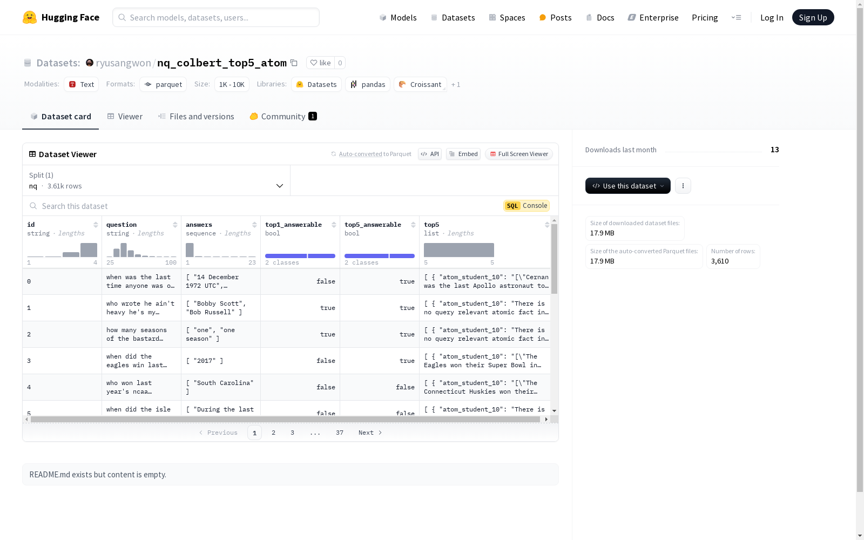Focus the models and datasets search box
The width and height of the screenshot is (864, 540).
[216, 17]
